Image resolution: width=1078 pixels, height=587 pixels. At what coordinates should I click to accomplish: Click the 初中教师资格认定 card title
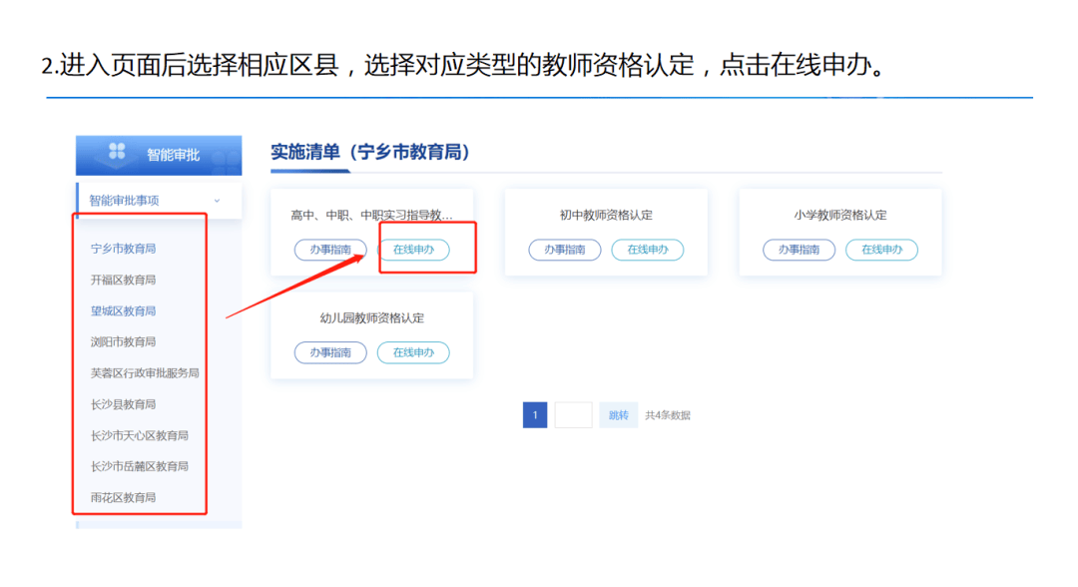[x=606, y=216]
